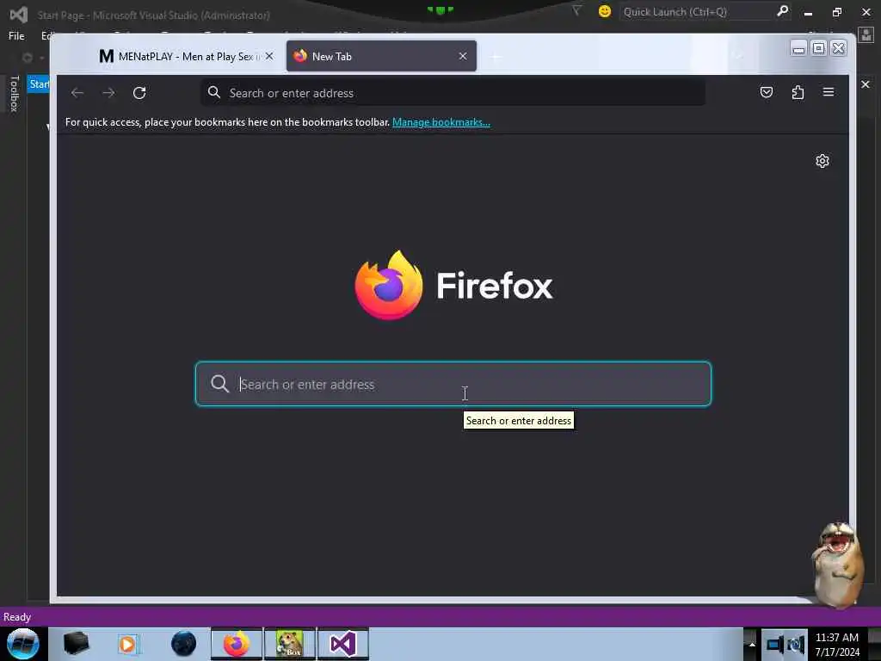Open the network tray icon
This screenshot has height=661, width=881.
point(774,645)
